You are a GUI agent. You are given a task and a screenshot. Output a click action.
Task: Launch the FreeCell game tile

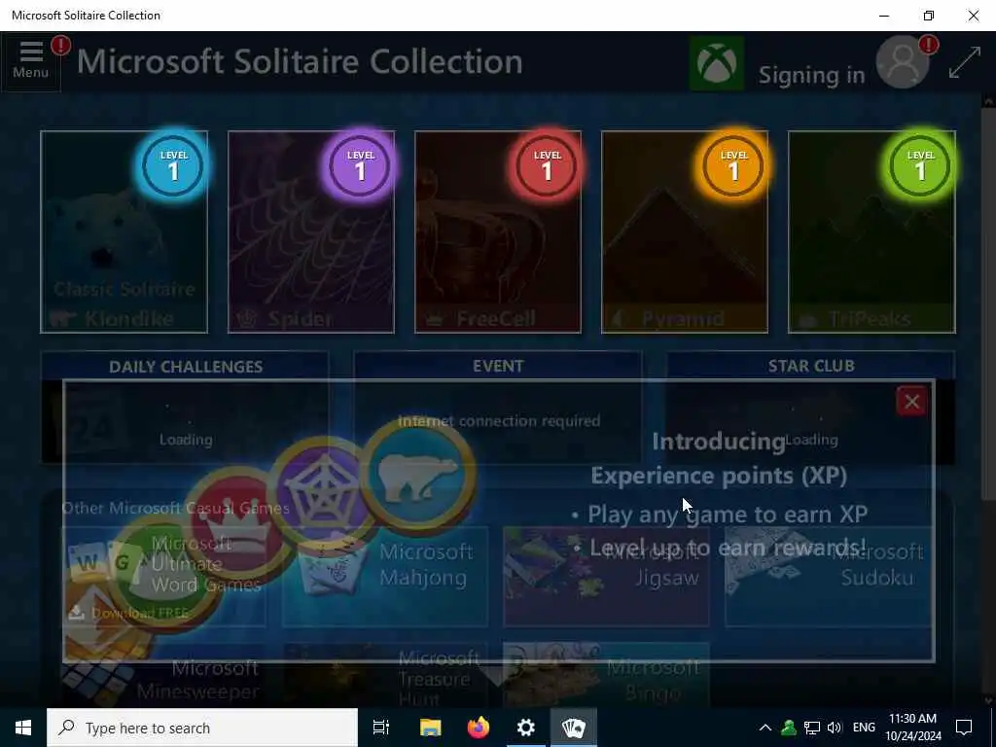(498, 231)
